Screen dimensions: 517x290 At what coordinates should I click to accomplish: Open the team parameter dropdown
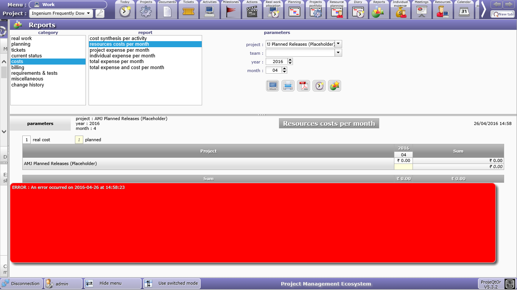[338, 53]
